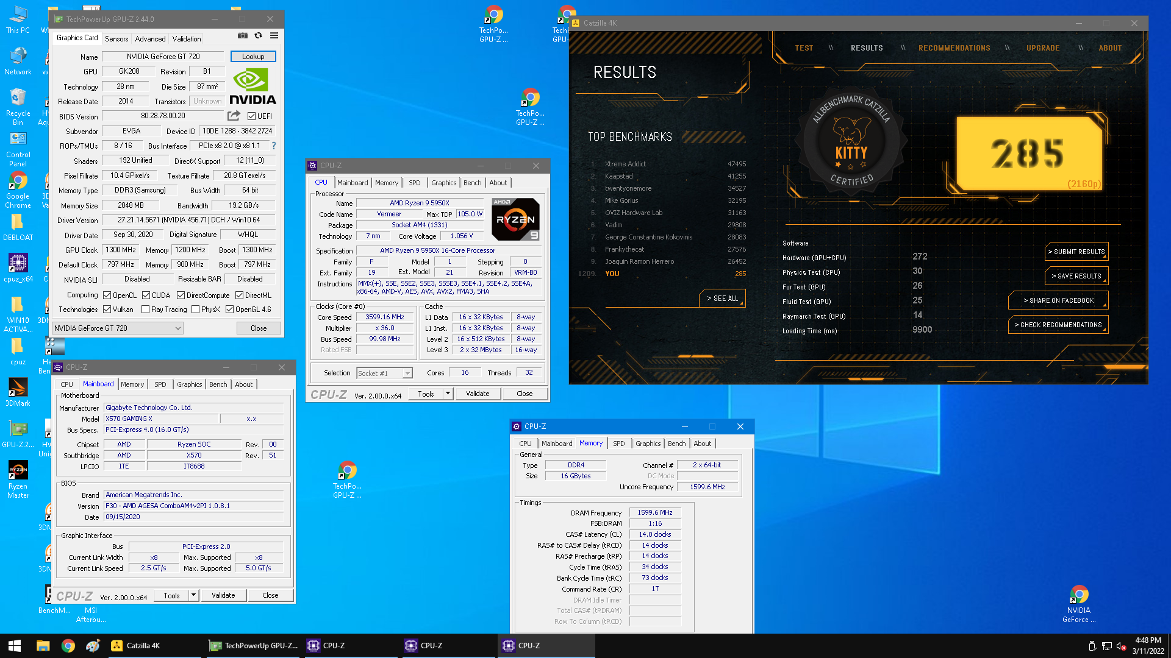Toggle the PhysX checkbox
The width and height of the screenshot is (1171, 658).
195,310
